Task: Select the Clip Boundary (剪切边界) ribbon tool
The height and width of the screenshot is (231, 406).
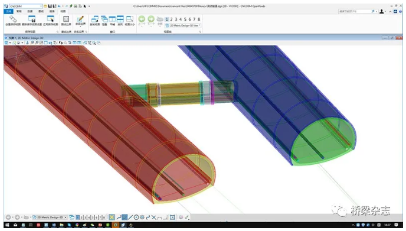Action: (x=66, y=19)
